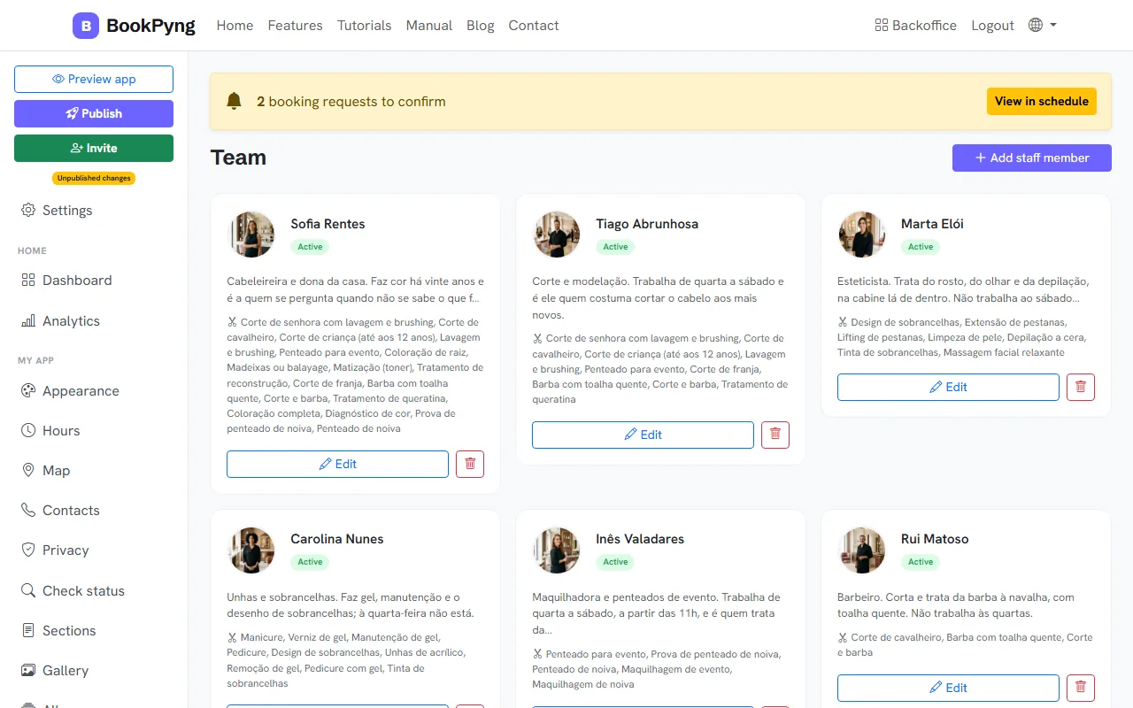The height and width of the screenshot is (708, 1133).
Task: Click the Team page heading
Action: pyautogui.click(x=238, y=158)
